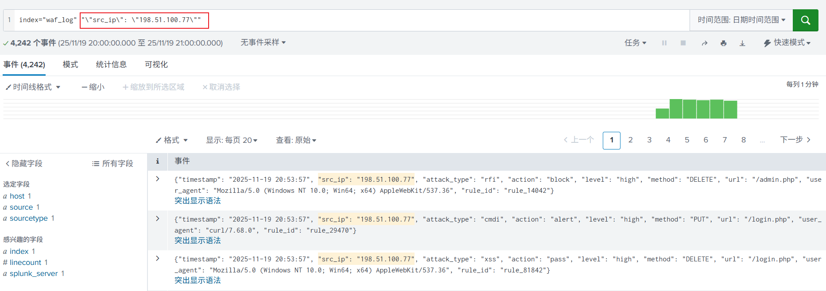The width and height of the screenshot is (826, 291).
Task: Click the green search button
Action: (805, 20)
